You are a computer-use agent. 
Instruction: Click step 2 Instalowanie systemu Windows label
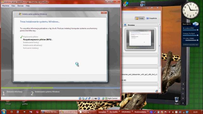click(47, 92)
